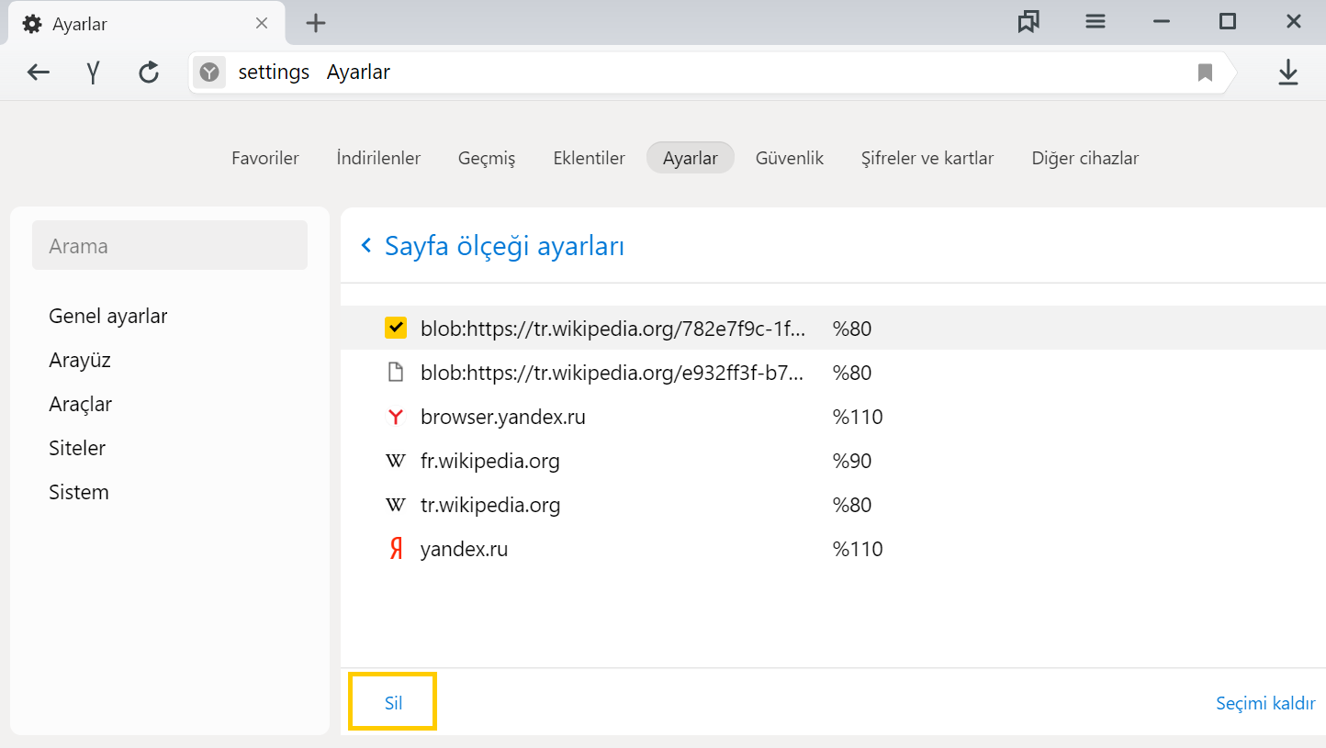Open Siteler settings section

[x=77, y=448]
